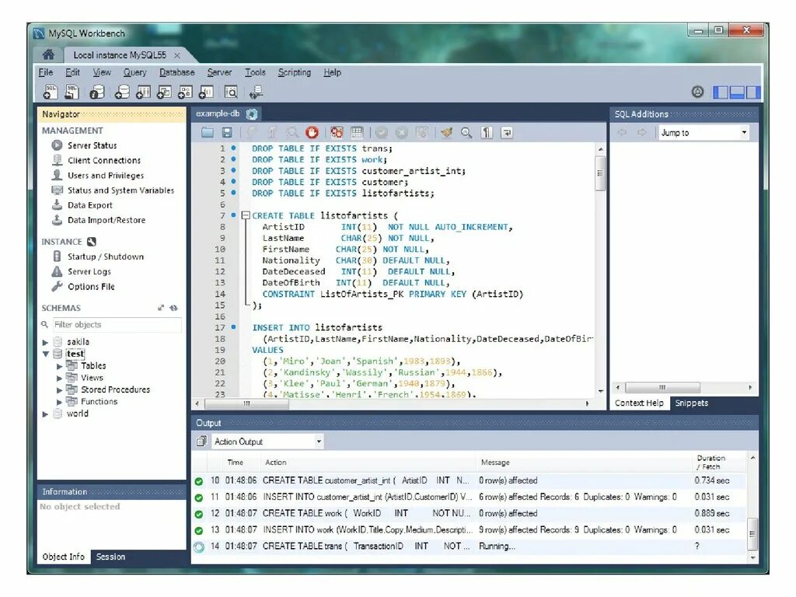Open the Server menu

pyautogui.click(x=219, y=72)
